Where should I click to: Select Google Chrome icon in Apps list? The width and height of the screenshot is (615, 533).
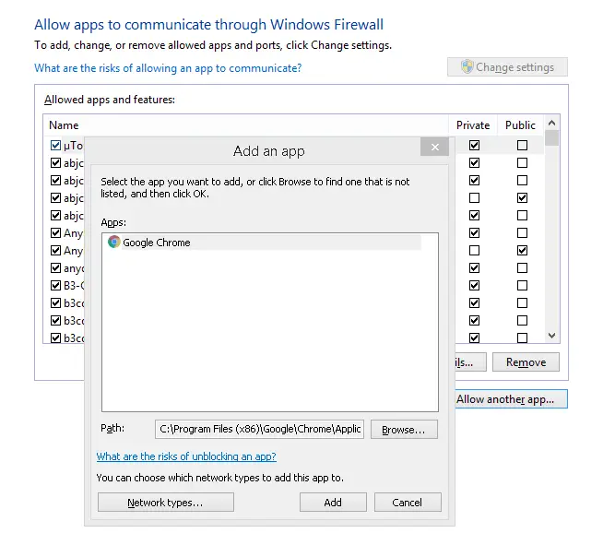(113, 242)
